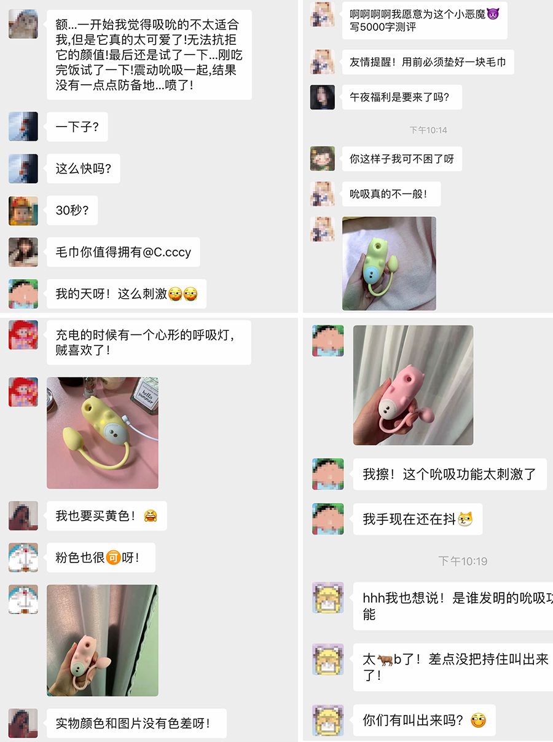Viewport: 553px width, 742px height.
Task: Tap the avatar beside the "30秒?" message
Action: click(23, 210)
